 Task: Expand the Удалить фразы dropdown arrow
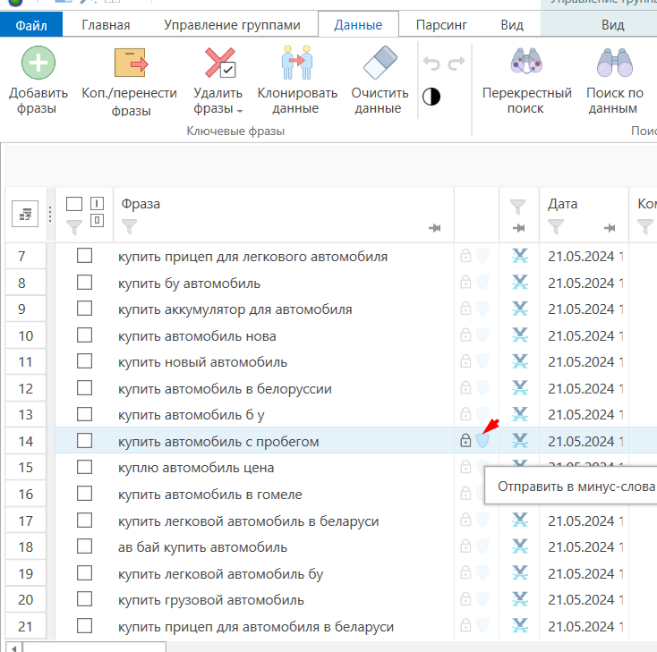coord(240,111)
